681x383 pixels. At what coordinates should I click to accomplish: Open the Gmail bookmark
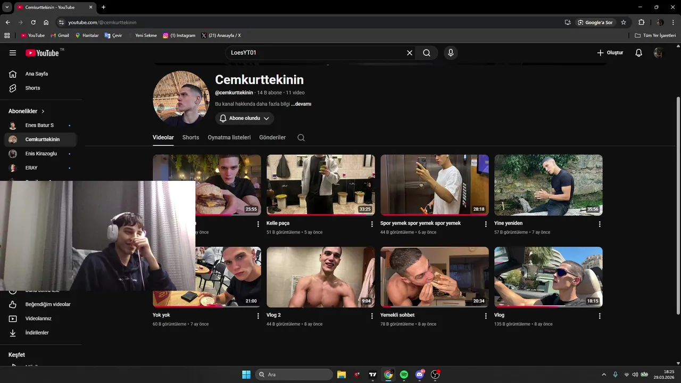[60, 35]
